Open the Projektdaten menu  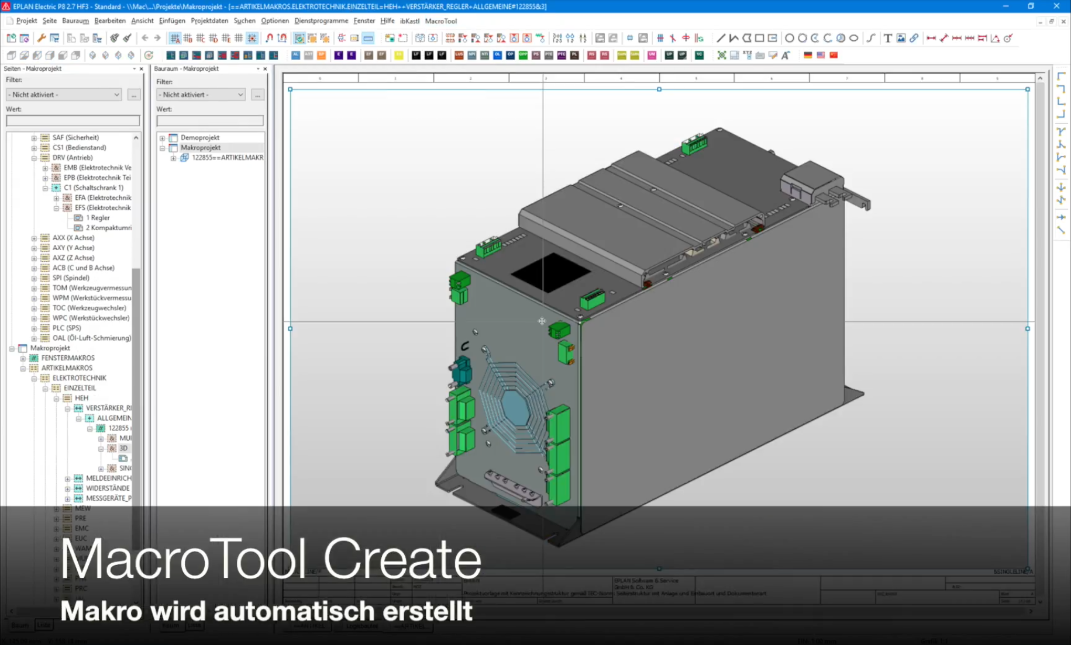209,20
